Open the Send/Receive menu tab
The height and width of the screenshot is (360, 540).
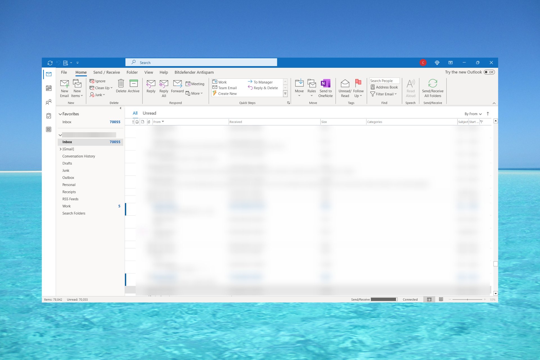(x=106, y=72)
